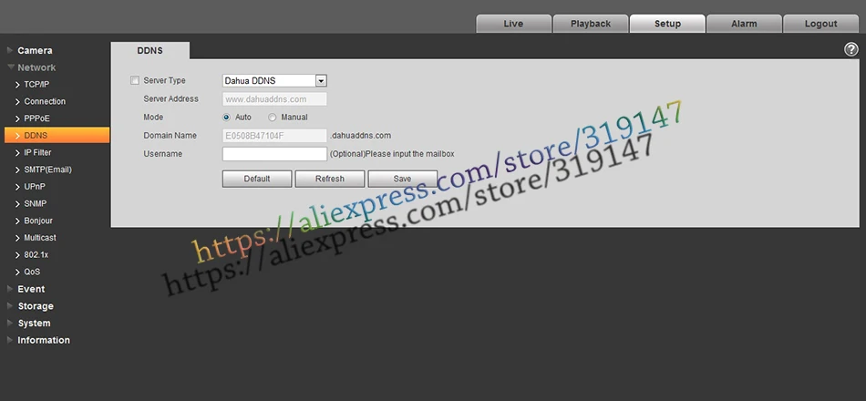Click the Default button
The height and width of the screenshot is (401, 866).
coord(257,179)
